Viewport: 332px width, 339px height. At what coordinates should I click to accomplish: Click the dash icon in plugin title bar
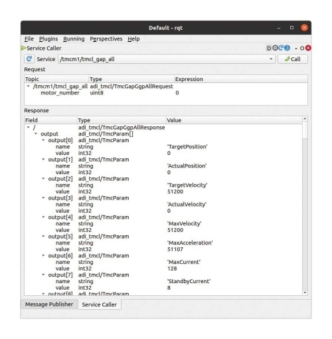tap(296, 49)
